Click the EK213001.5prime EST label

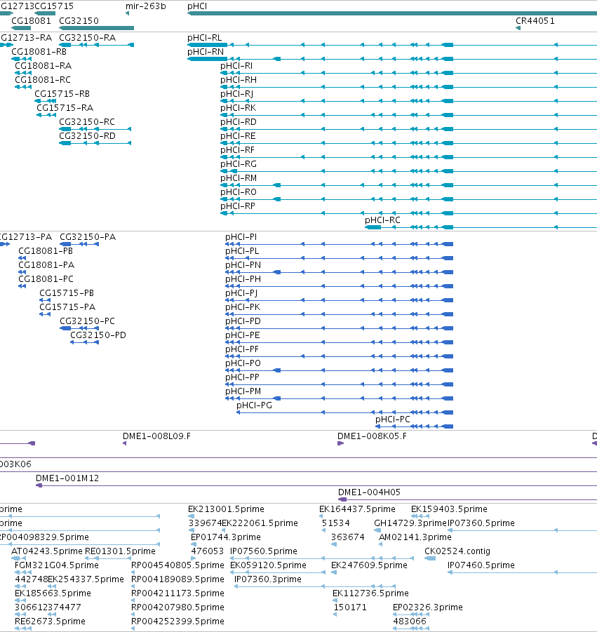226,509
